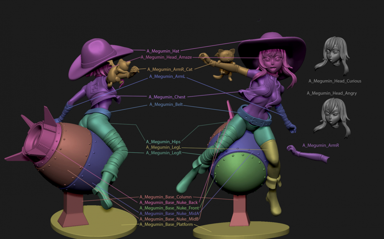This screenshot has height=239, width=384.
Task: Click the A_Megumin_Hat label
Action: [163, 51]
